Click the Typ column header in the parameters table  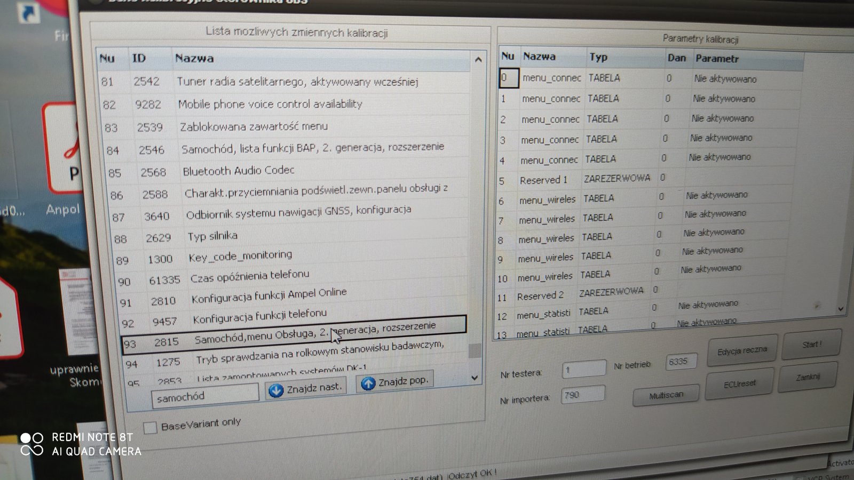pyautogui.click(x=625, y=57)
